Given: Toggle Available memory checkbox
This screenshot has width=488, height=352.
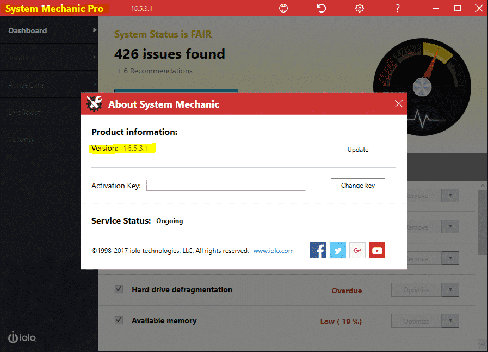Looking at the screenshot, I should click(x=119, y=320).
